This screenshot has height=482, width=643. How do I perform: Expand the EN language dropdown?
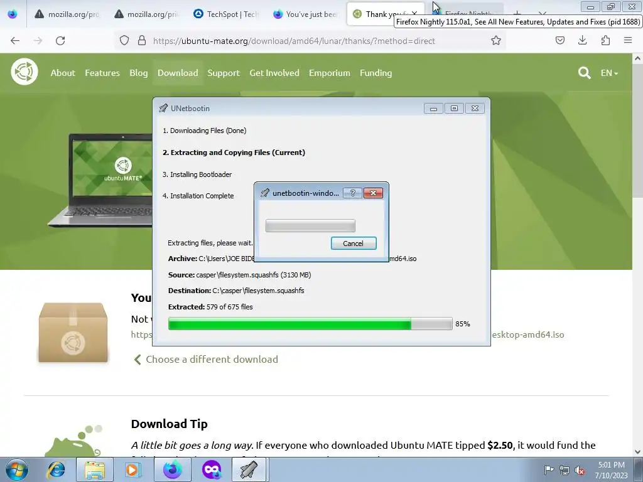point(609,73)
